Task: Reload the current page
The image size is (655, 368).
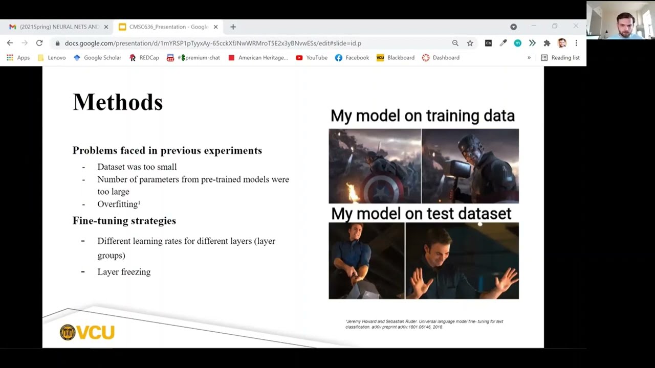Action: pos(39,43)
